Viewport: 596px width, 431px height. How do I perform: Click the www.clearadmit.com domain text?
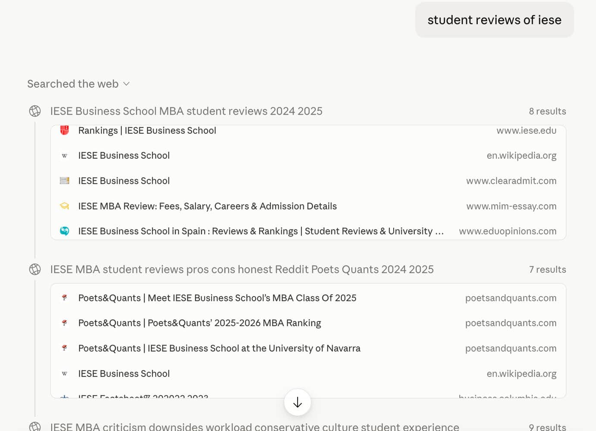point(511,181)
